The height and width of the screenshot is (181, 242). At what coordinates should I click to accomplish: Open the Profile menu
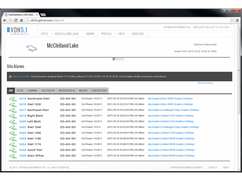[106, 34]
